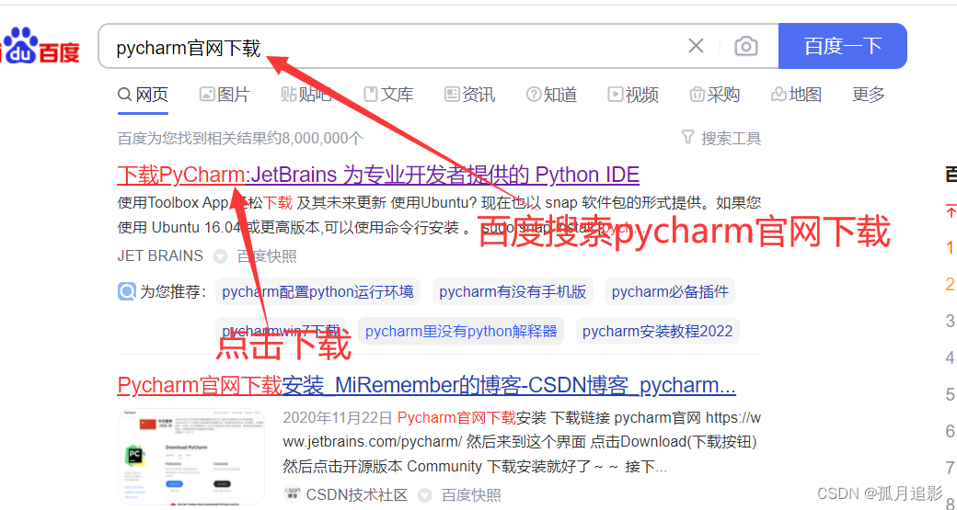957x510 pixels.
Task: Select the 网页 tab
Action: 143,95
